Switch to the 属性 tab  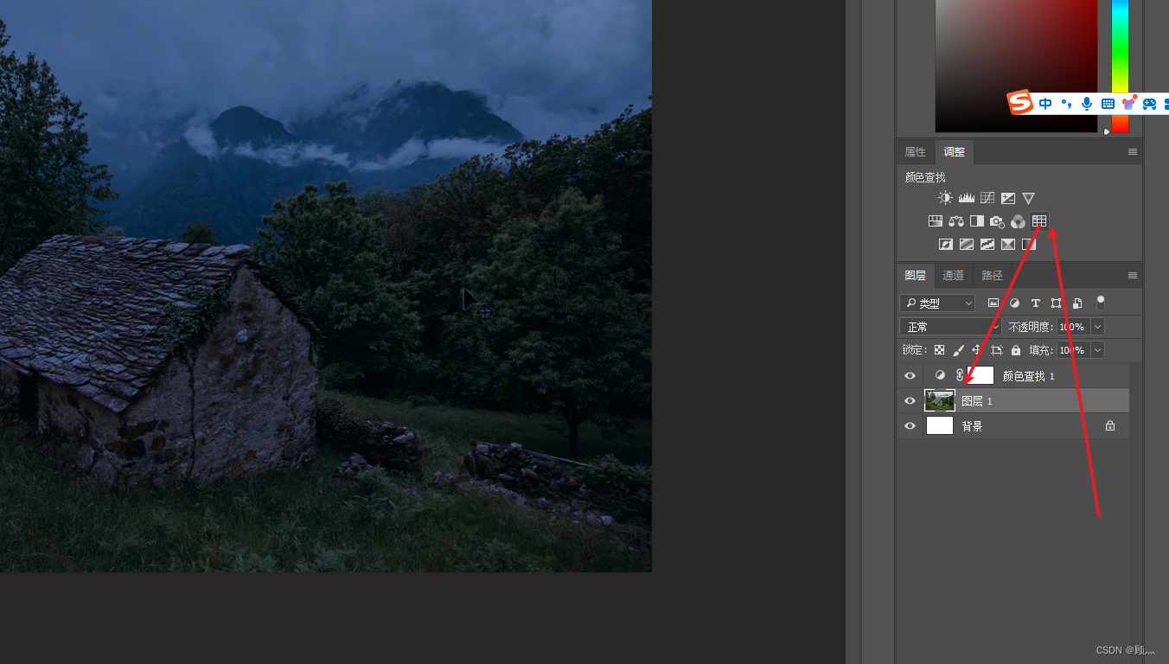pyautogui.click(x=915, y=152)
